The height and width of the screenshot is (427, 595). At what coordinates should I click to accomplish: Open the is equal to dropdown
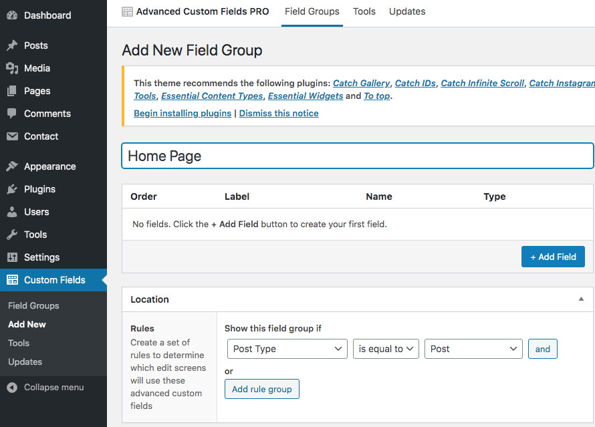[386, 349]
